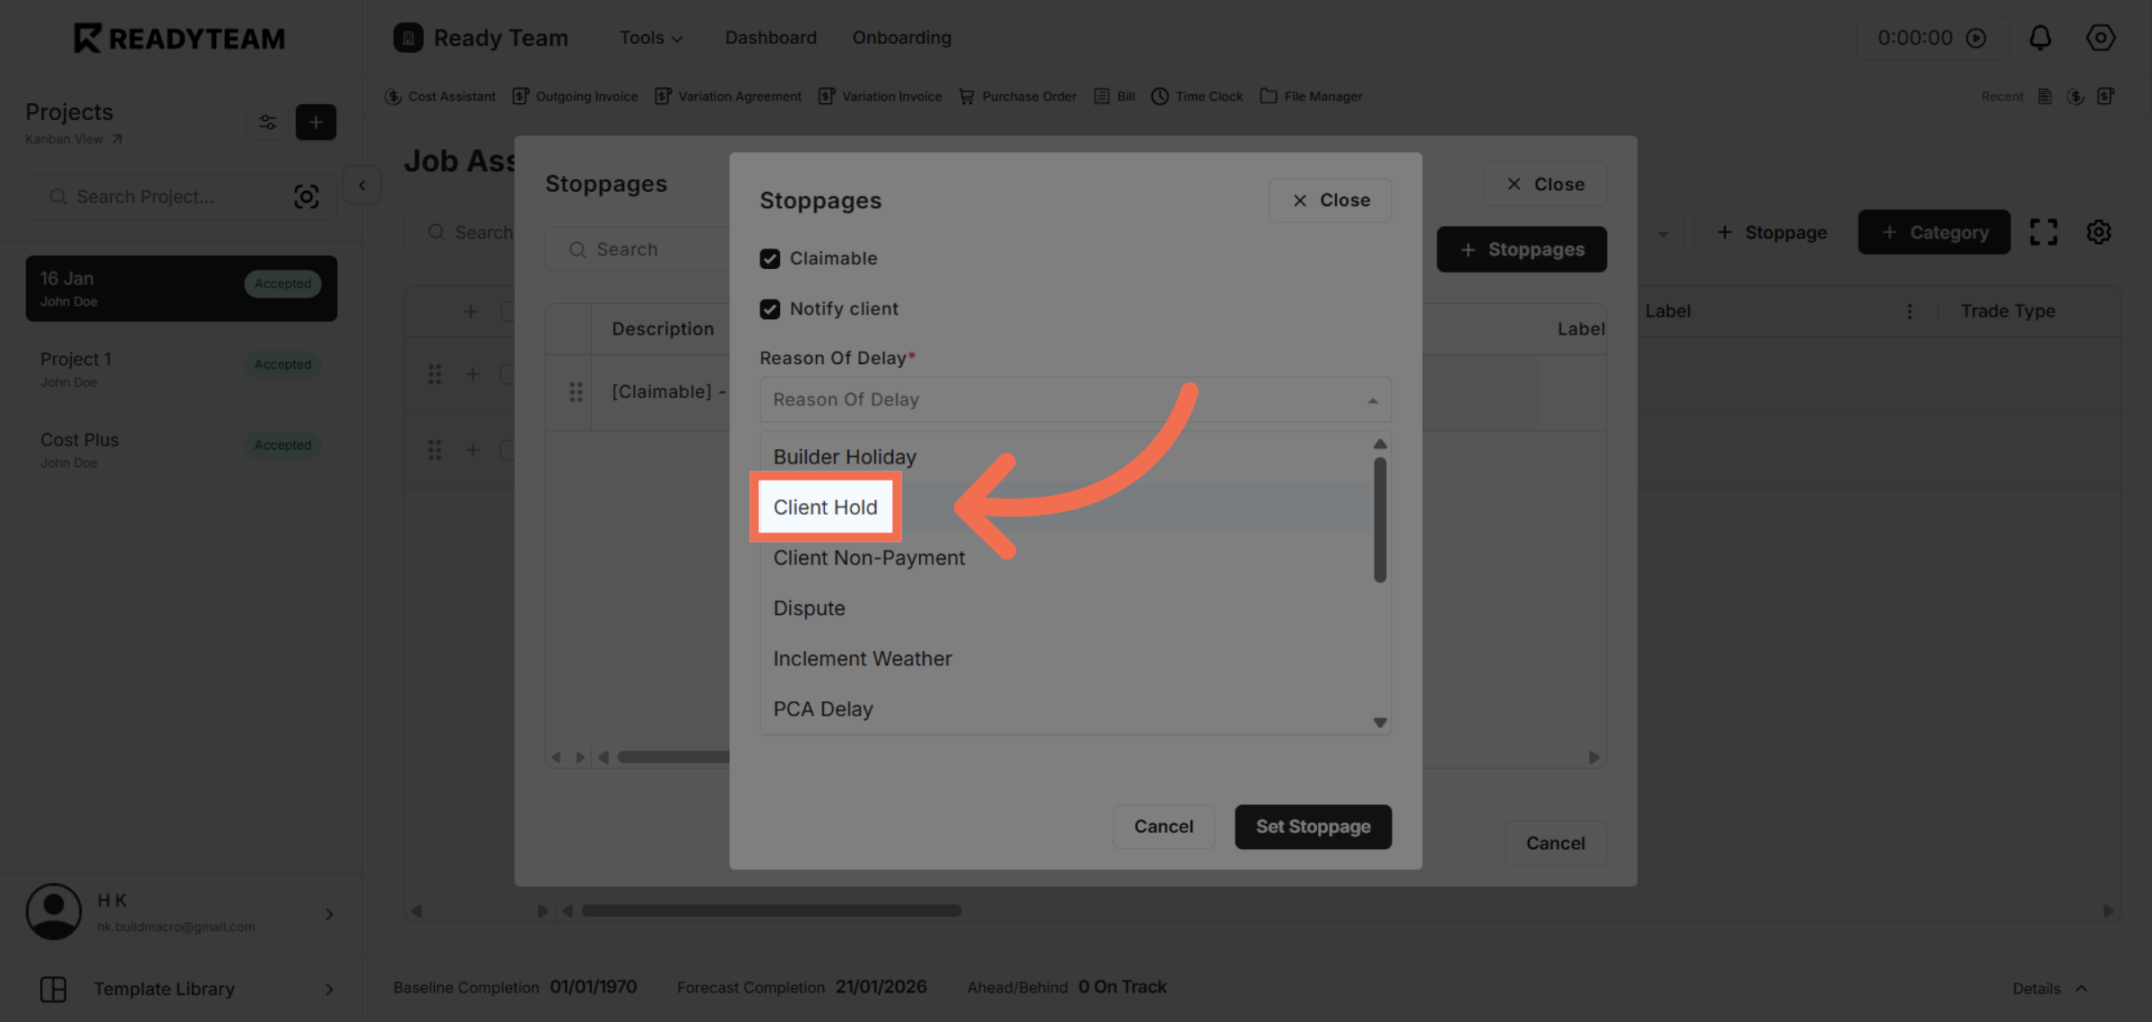Disable the Notify client checkbox
Image resolution: width=2152 pixels, height=1022 pixels.
(771, 308)
